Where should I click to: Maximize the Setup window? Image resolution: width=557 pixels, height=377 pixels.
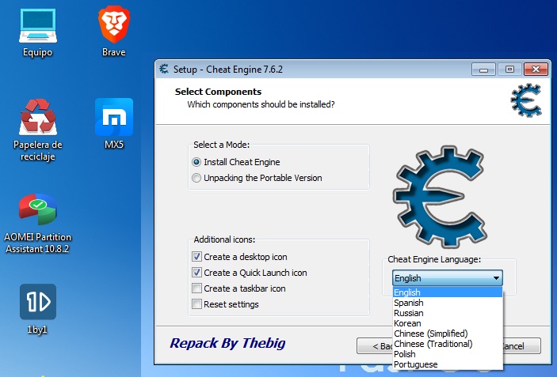click(509, 69)
